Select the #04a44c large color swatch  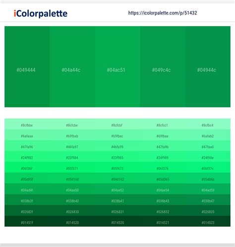(72, 67)
